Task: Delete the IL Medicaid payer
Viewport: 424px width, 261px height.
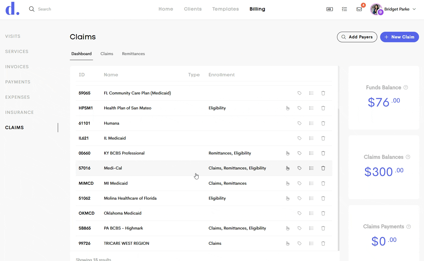Action: coord(323,138)
